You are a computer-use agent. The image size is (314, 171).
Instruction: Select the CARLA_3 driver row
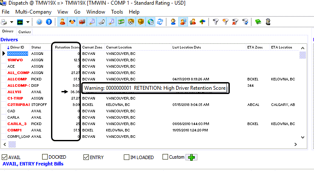click(x=150, y=124)
